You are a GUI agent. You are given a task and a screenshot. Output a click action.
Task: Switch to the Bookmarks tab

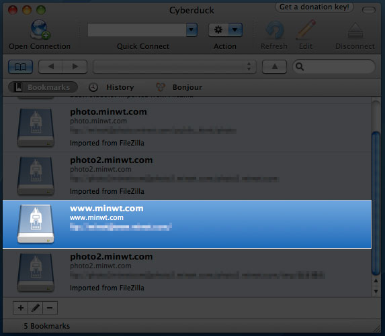click(43, 87)
